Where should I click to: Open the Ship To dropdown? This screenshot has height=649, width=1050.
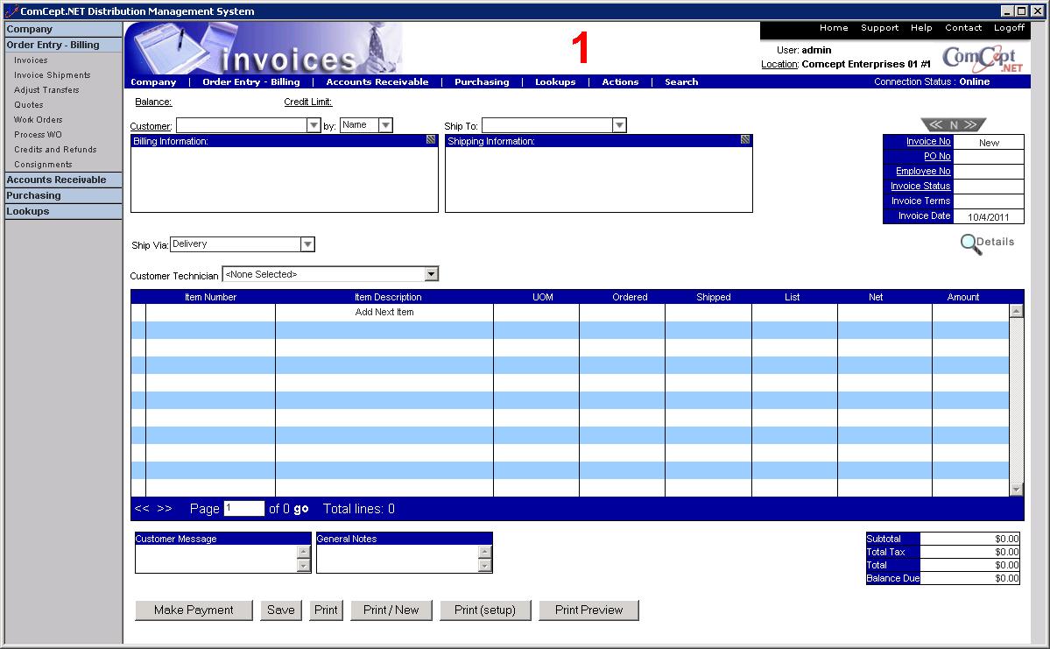coord(619,125)
